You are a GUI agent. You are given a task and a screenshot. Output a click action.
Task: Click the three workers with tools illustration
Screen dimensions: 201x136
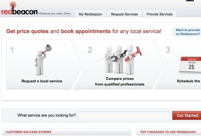click(121, 60)
